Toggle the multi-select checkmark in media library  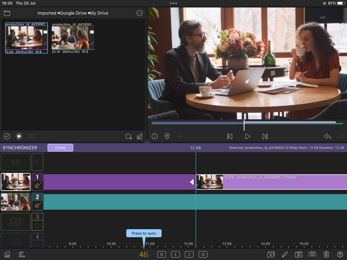point(7,136)
